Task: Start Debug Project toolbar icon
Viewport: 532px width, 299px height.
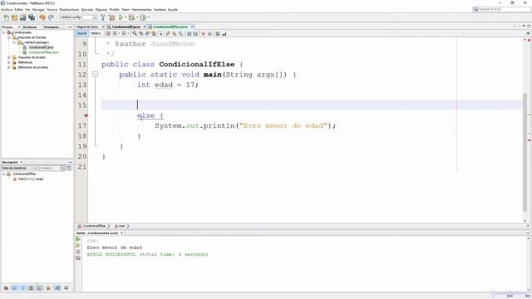Action: (131, 17)
